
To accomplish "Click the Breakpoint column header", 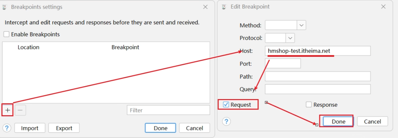I will point(125,47).
